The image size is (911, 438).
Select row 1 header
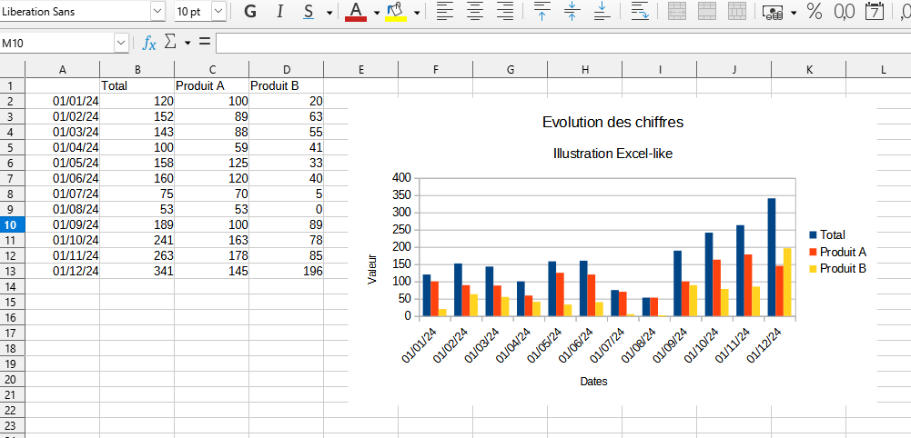(12, 85)
